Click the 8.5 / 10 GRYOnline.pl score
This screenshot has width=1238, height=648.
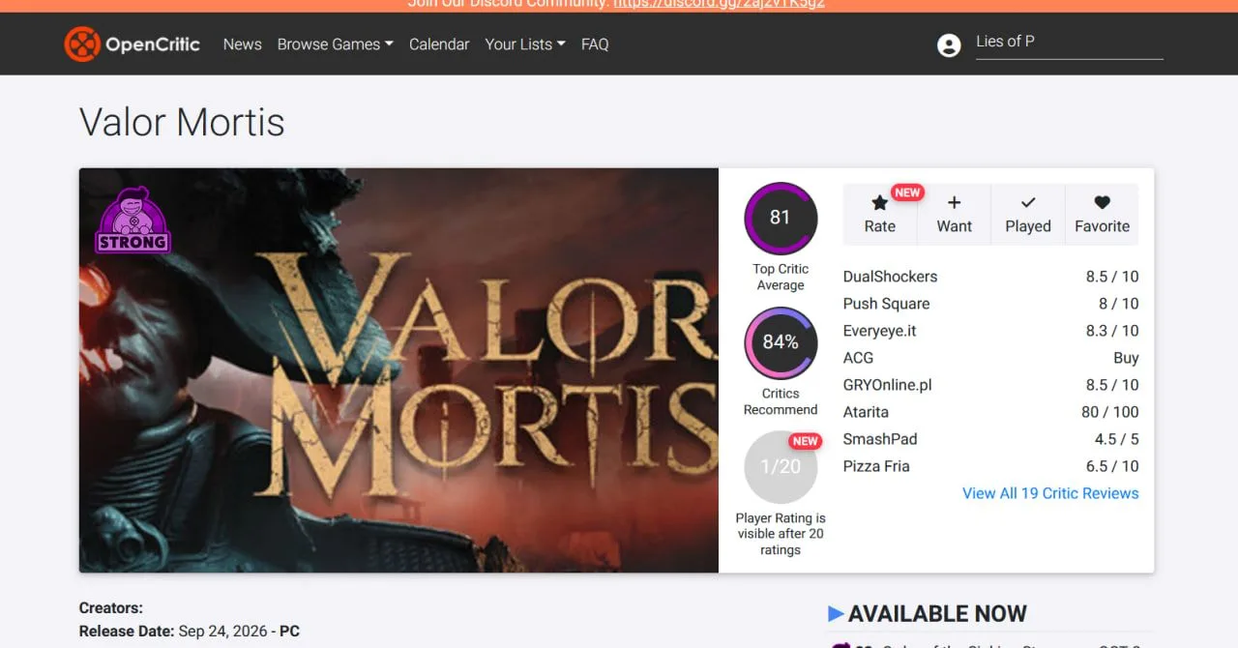1112,385
